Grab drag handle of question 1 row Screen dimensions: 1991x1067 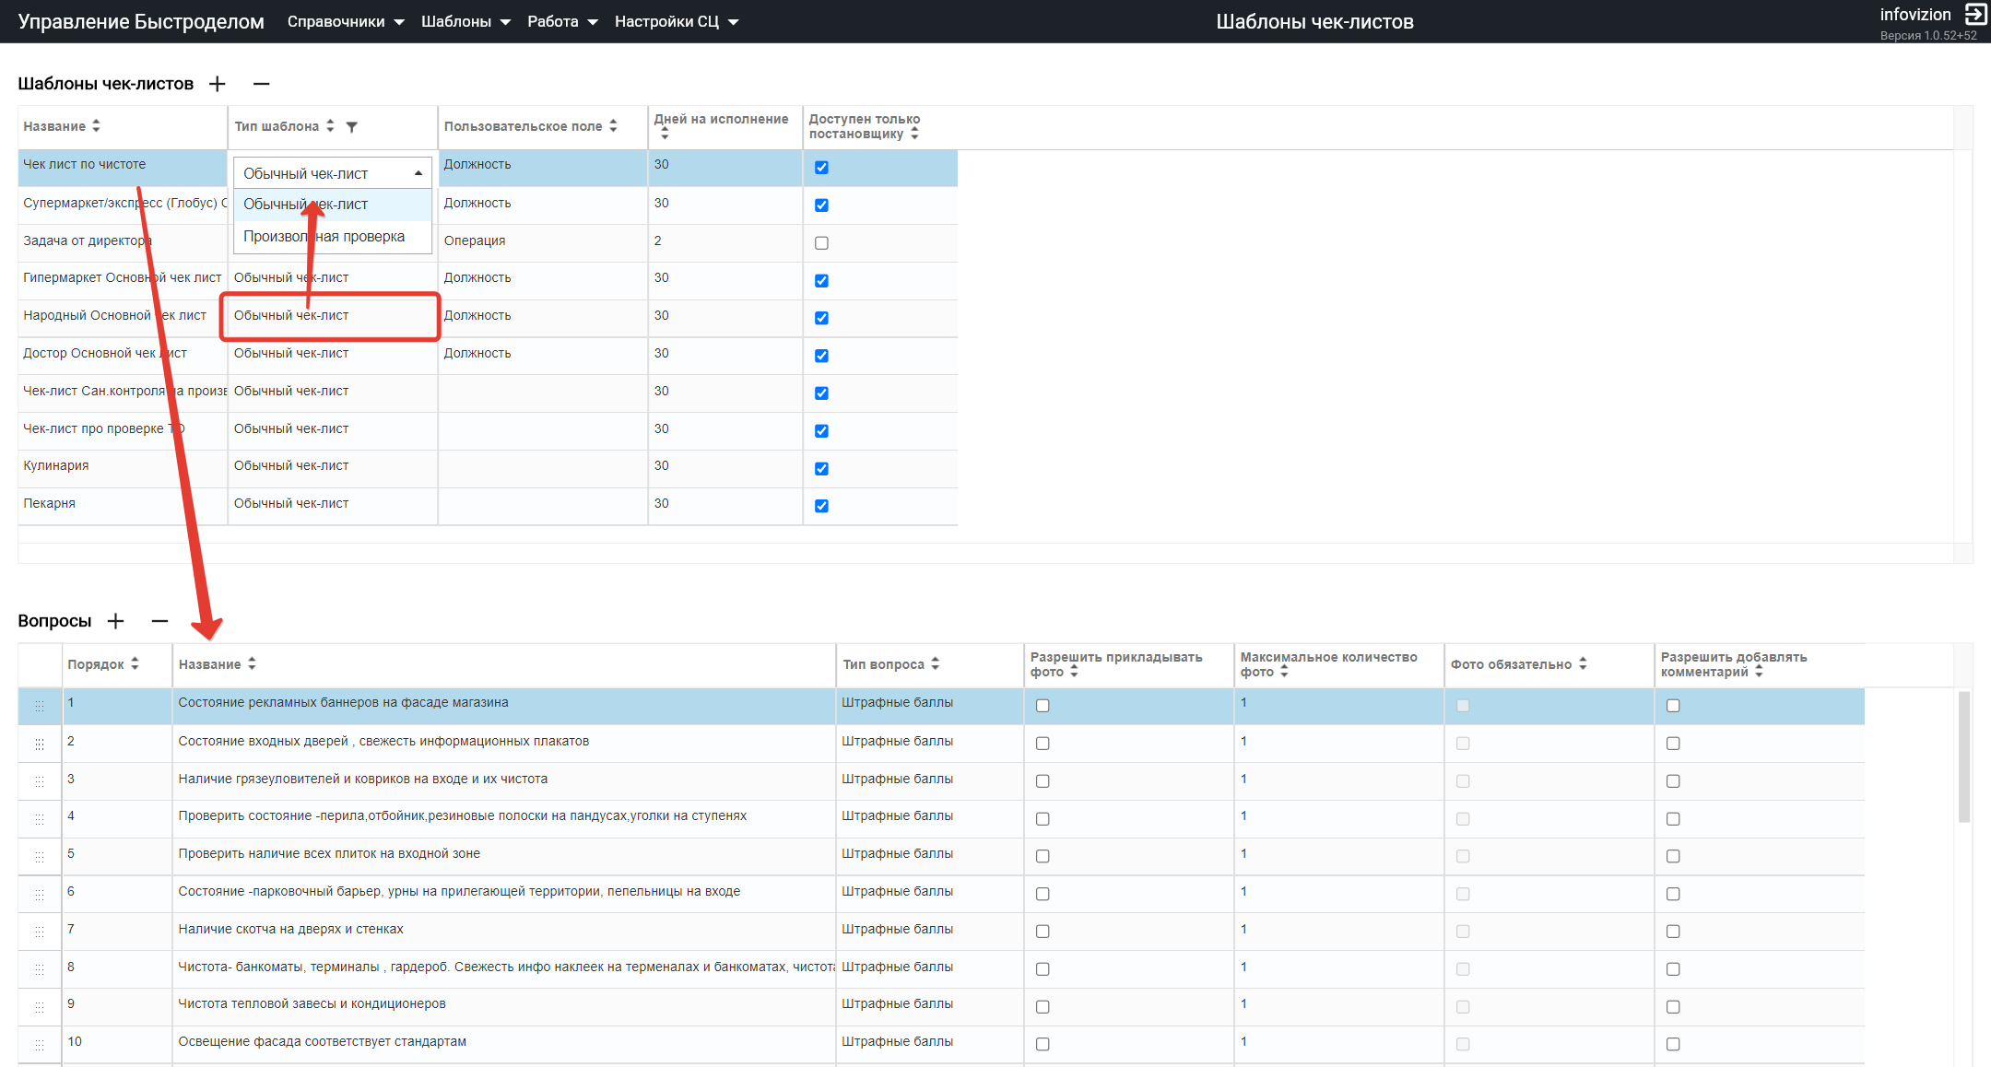[x=40, y=706]
